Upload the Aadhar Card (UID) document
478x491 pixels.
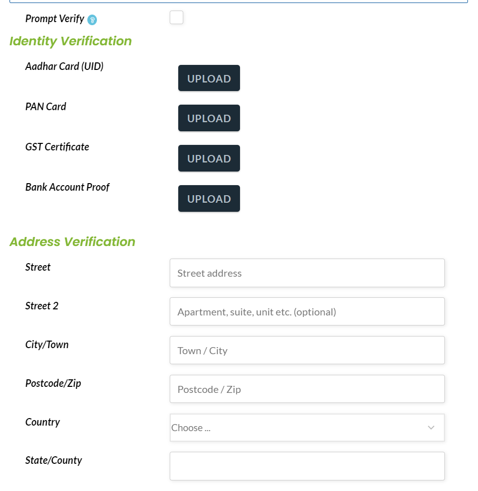click(209, 78)
